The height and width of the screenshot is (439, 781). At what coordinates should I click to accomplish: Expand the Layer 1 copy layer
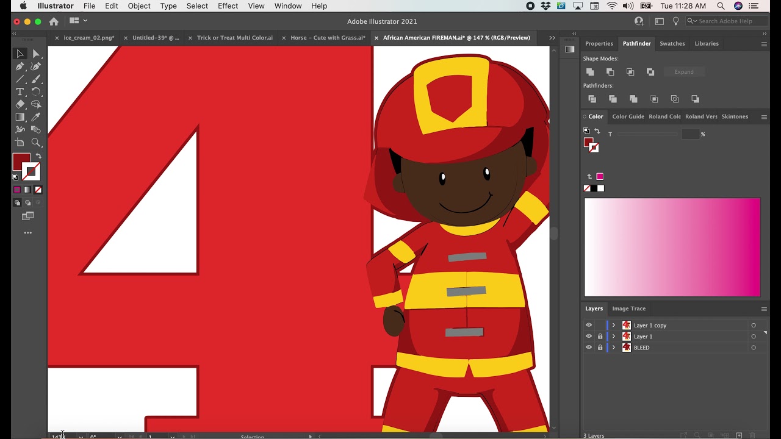point(614,325)
